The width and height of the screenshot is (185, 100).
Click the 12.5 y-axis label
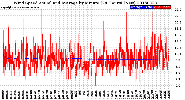(178, 48)
